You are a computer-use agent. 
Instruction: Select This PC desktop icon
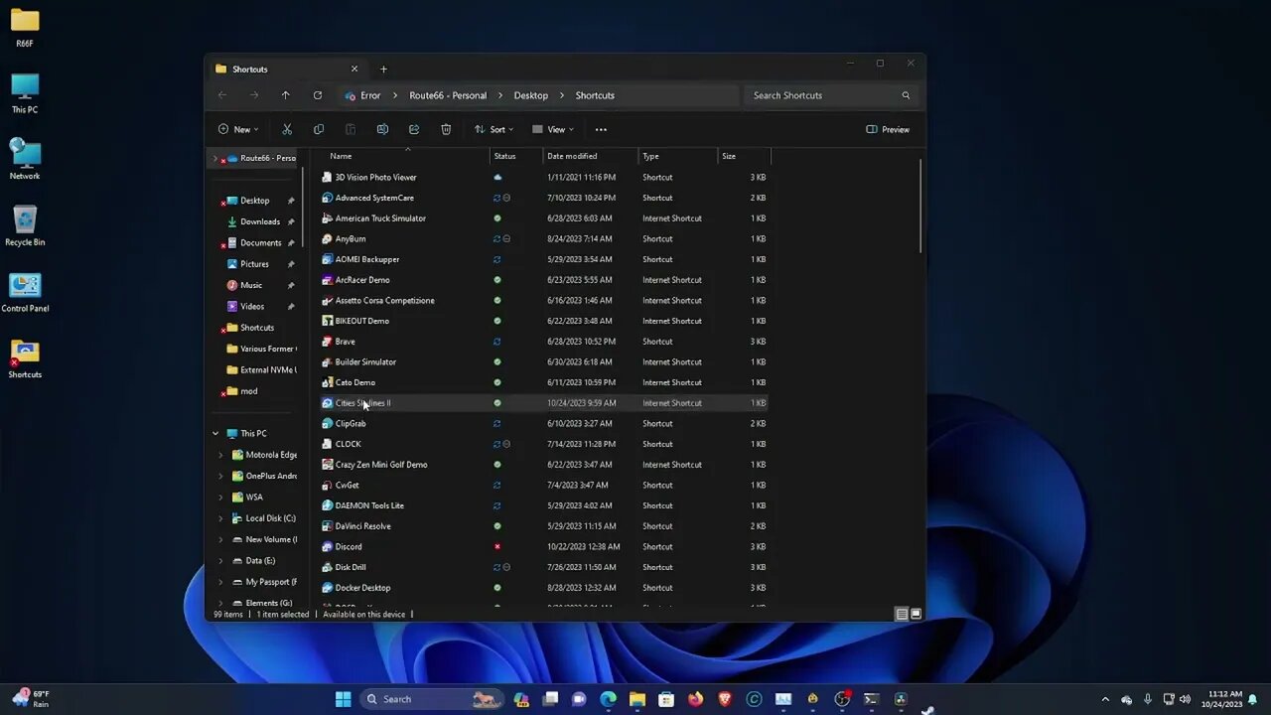tap(25, 94)
